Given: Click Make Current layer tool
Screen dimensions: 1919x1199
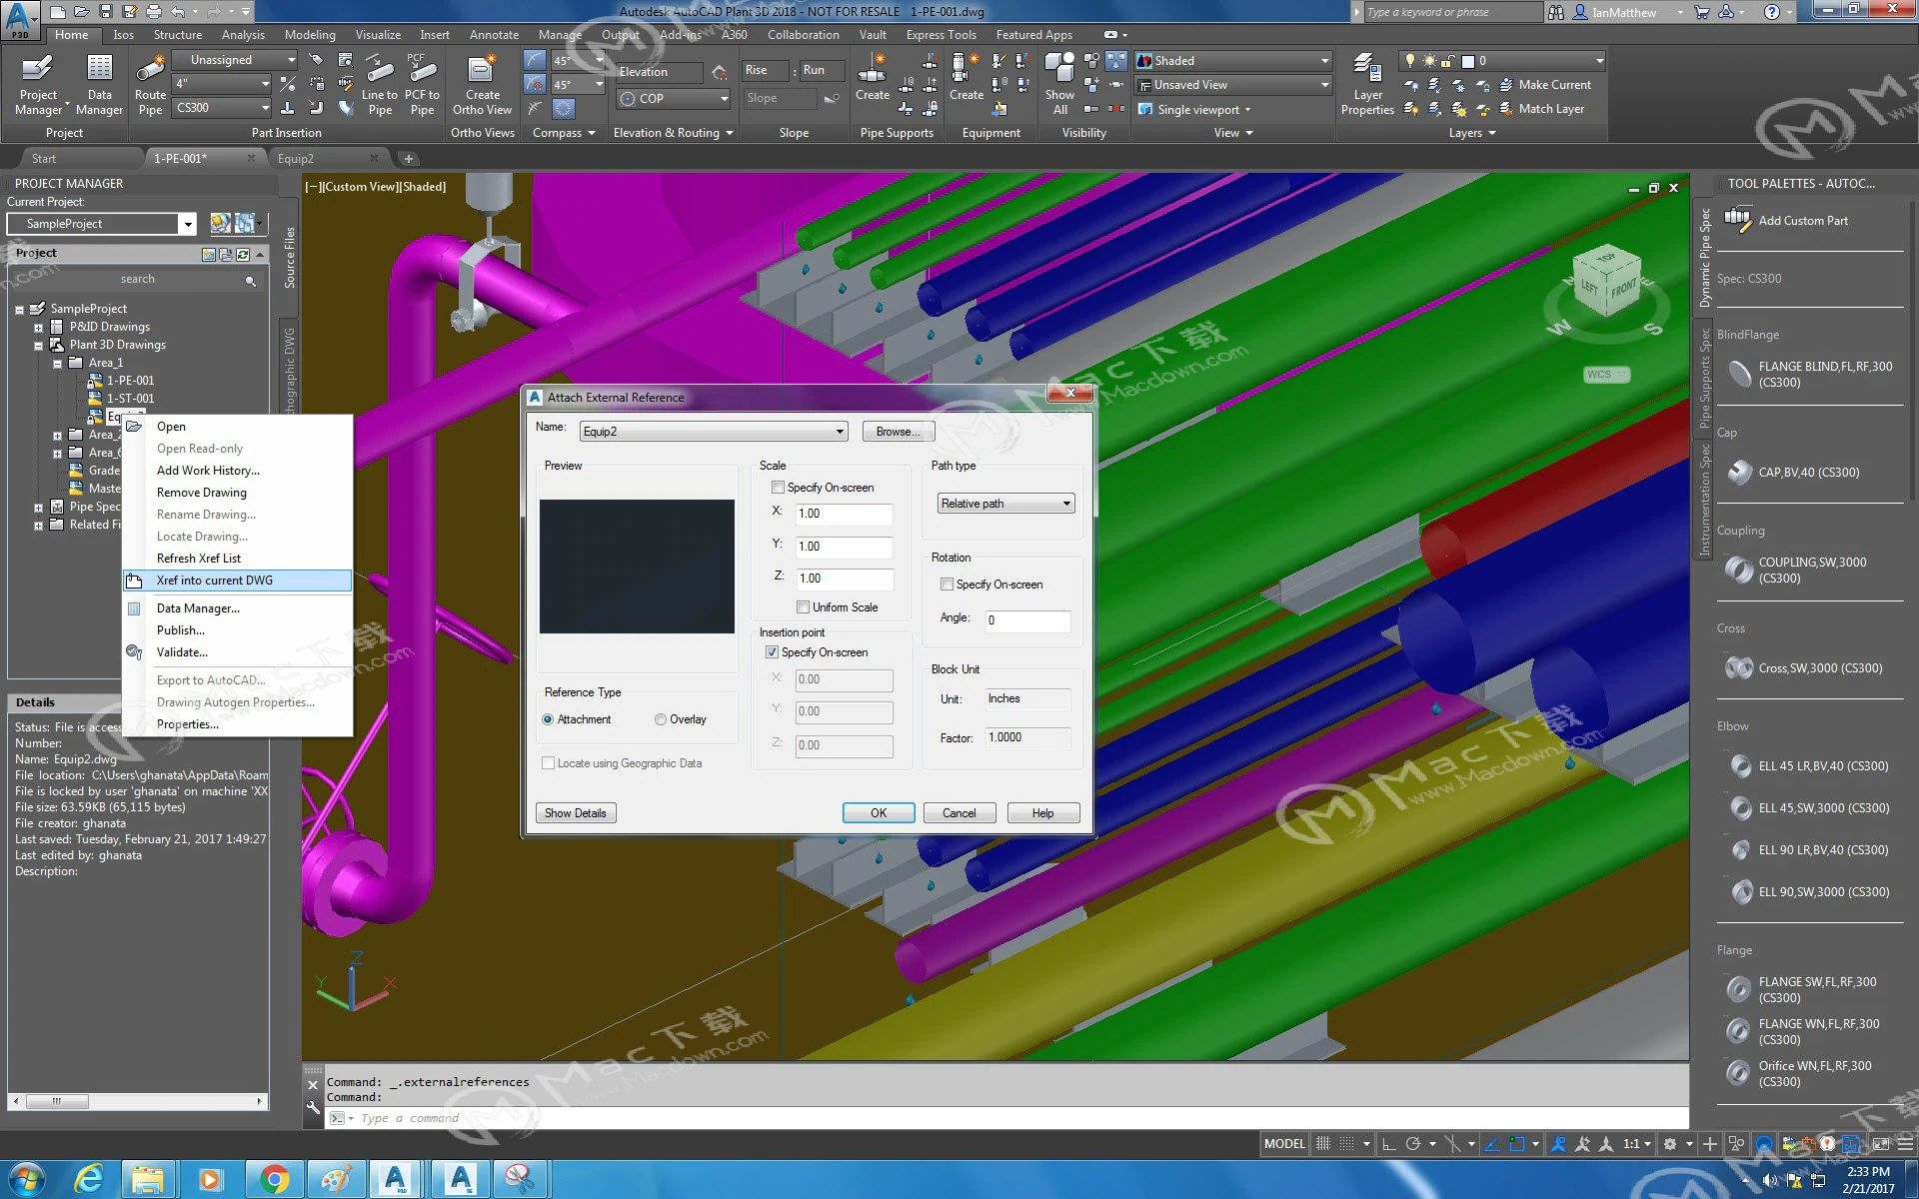Looking at the screenshot, I should click(1545, 85).
